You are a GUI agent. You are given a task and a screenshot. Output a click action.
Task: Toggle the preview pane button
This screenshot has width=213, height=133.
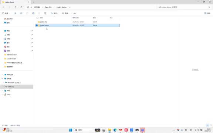[207, 13]
